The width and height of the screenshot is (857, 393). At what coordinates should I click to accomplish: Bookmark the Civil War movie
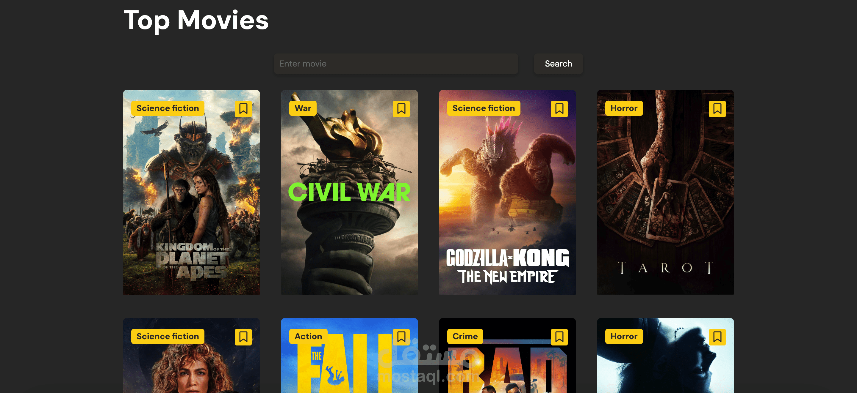(401, 109)
